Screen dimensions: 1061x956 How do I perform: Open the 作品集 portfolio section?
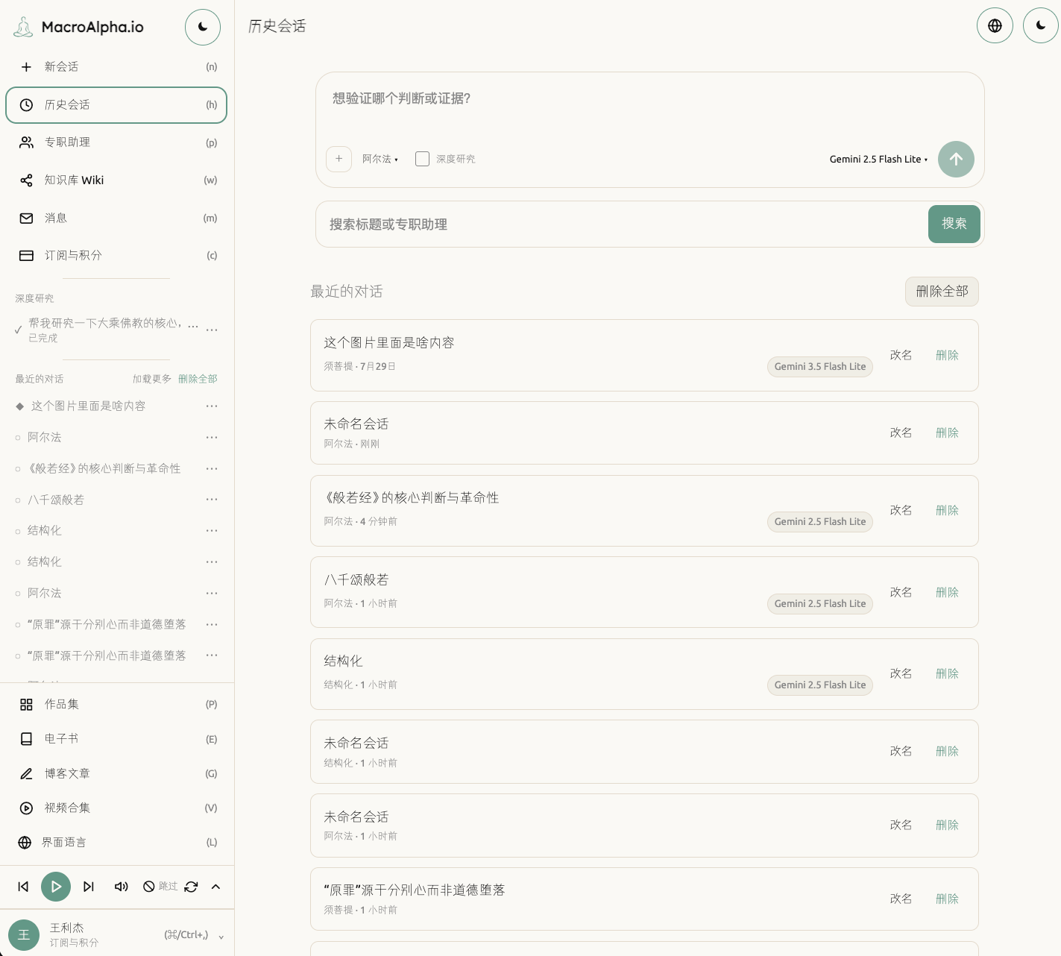[x=116, y=705]
